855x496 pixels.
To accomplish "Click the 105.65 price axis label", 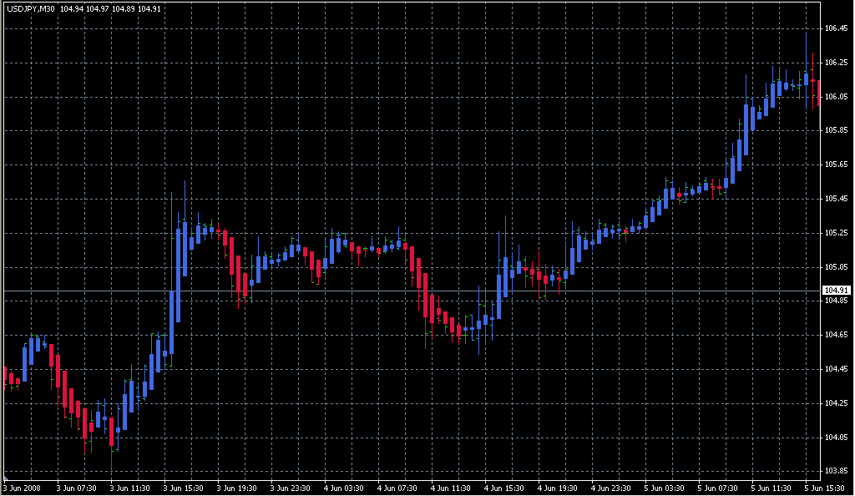I will pyautogui.click(x=836, y=164).
